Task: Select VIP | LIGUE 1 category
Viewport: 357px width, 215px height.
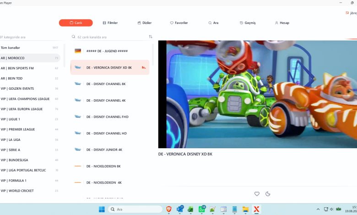Action: [30, 119]
